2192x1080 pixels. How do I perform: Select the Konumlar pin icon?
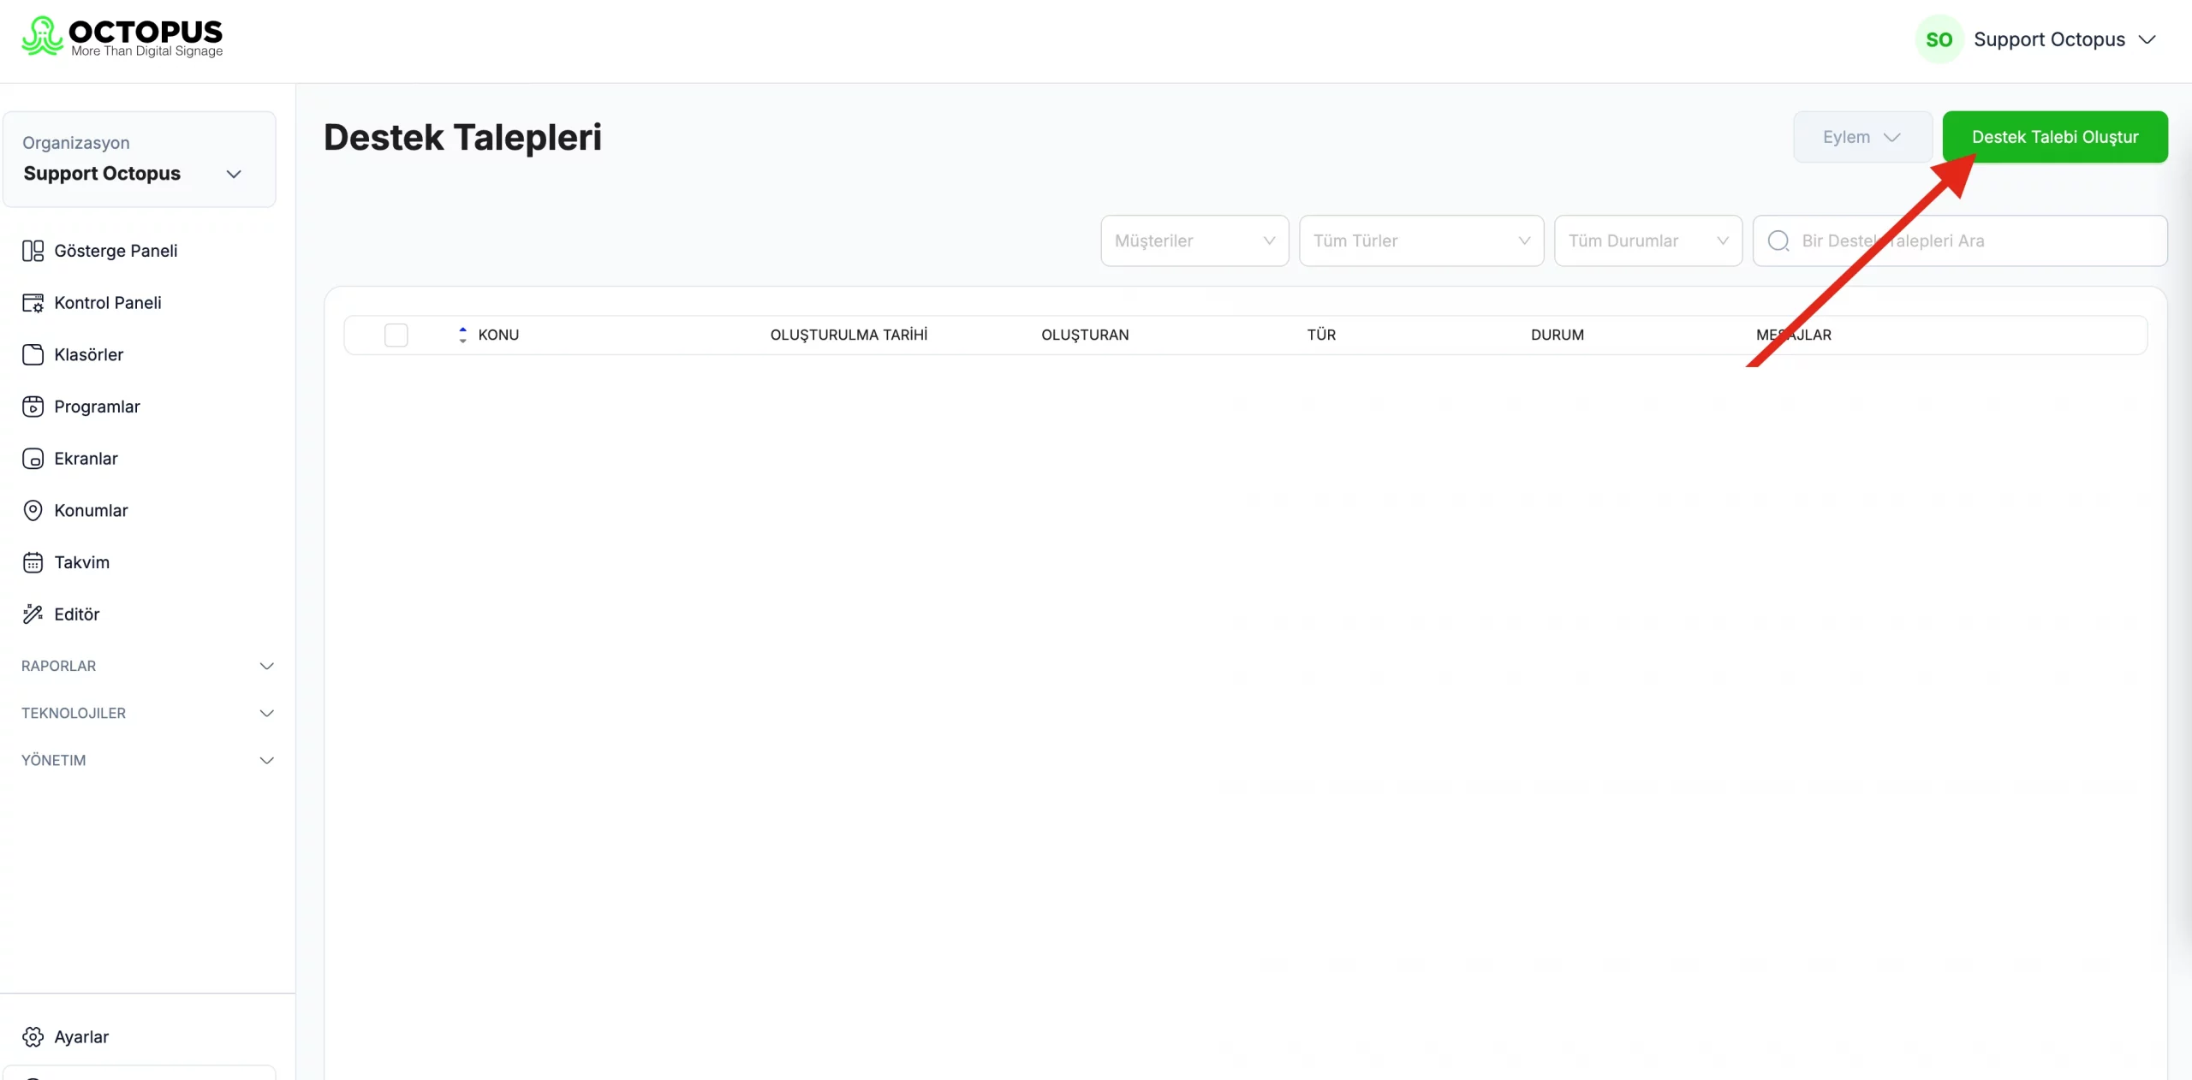33,510
